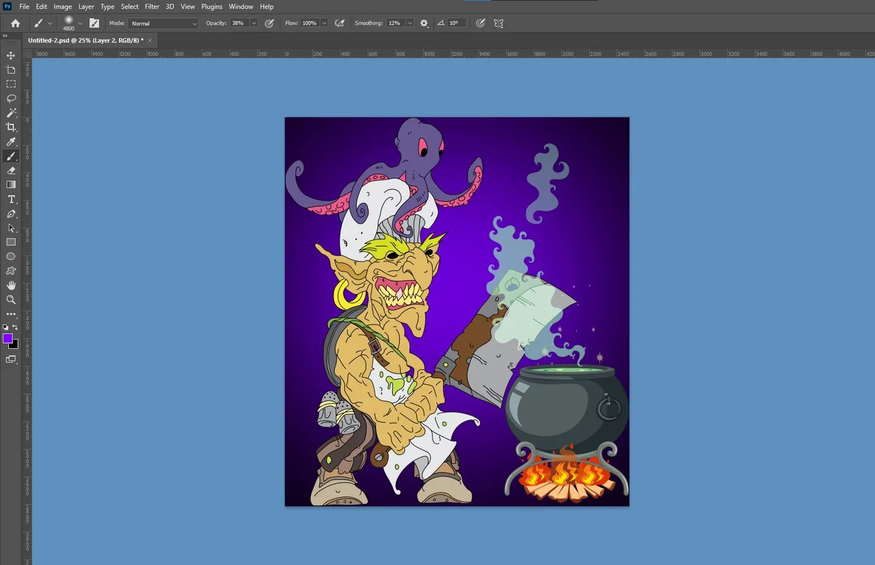Screen dimensions: 875x565
Task: Select the Hand tool
Action: coord(11,285)
